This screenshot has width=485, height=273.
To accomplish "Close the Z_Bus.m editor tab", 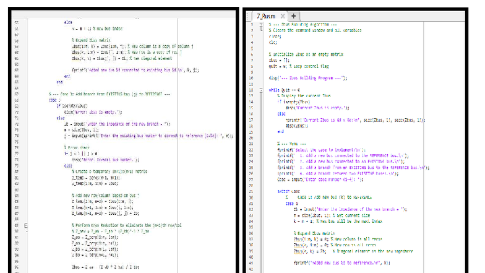I will 282,16.
